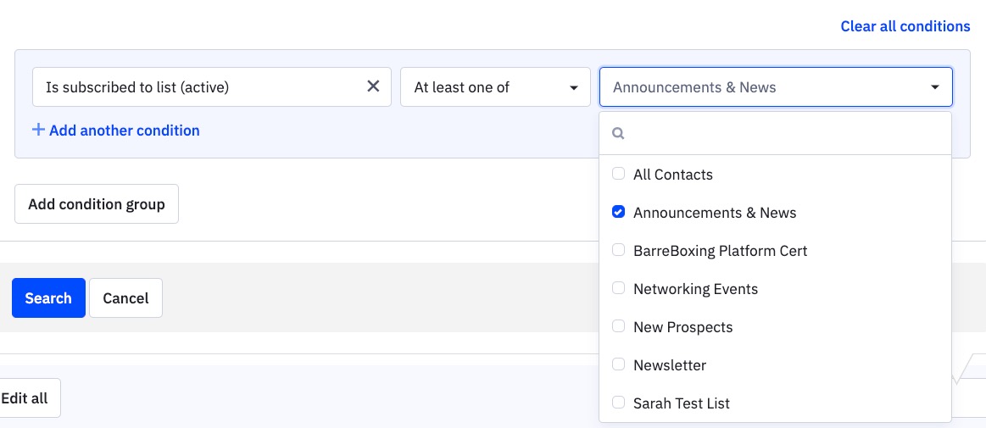The height and width of the screenshot is (428, 986).
Task: Click the Newsletter label text
Action: [670, 365]
